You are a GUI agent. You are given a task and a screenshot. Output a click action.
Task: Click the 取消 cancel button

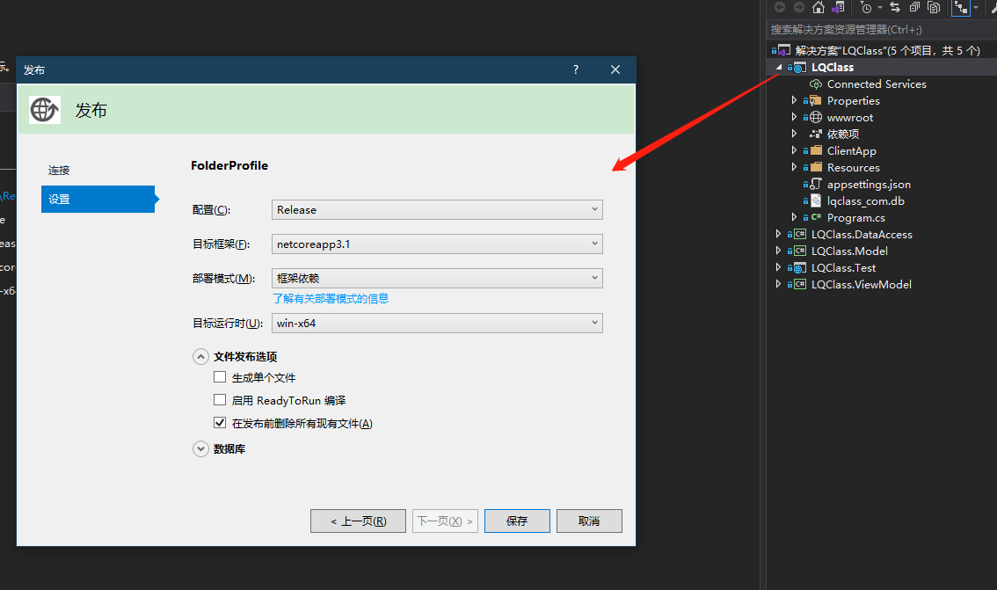[x=589, y=521]
